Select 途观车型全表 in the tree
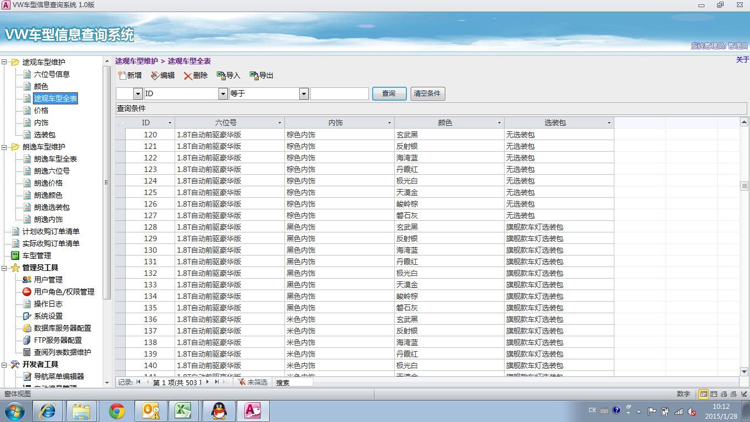This screenshot has width=750, height=422. coord(55,98)
